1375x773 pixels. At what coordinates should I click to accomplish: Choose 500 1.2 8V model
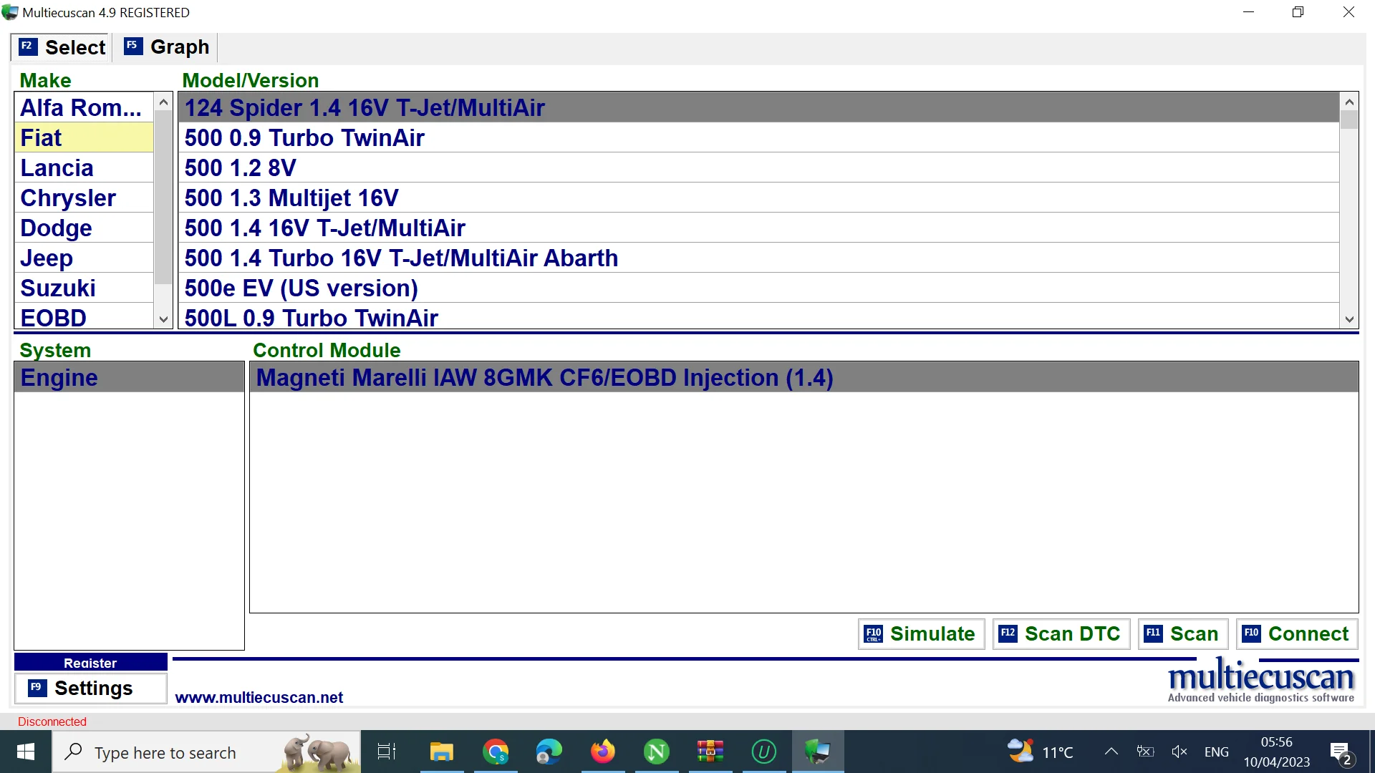758,167
